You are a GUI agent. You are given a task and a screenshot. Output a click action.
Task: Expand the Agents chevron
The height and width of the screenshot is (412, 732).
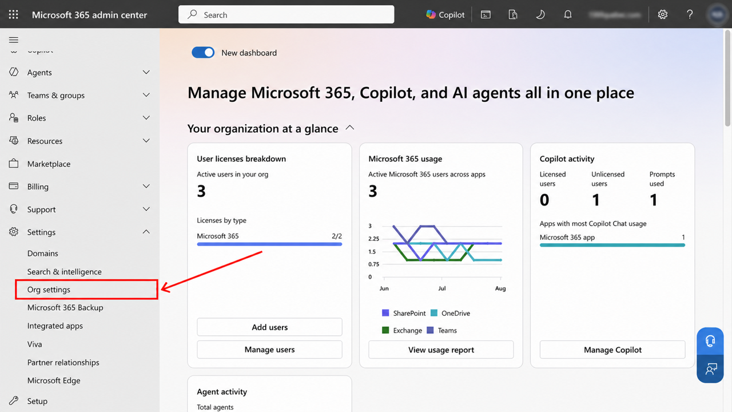(146, 72)
